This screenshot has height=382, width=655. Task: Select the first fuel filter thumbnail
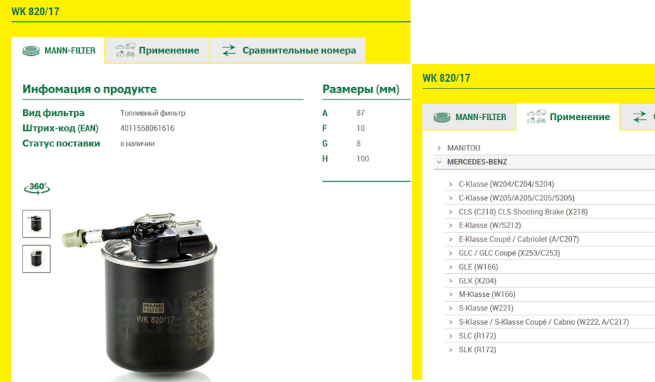click(36, 224)
